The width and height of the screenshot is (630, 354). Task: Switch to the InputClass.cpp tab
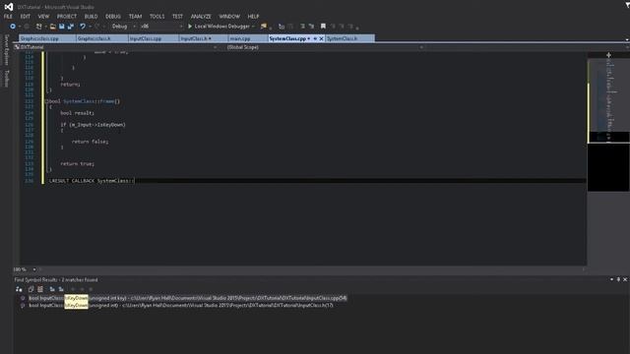154,38
